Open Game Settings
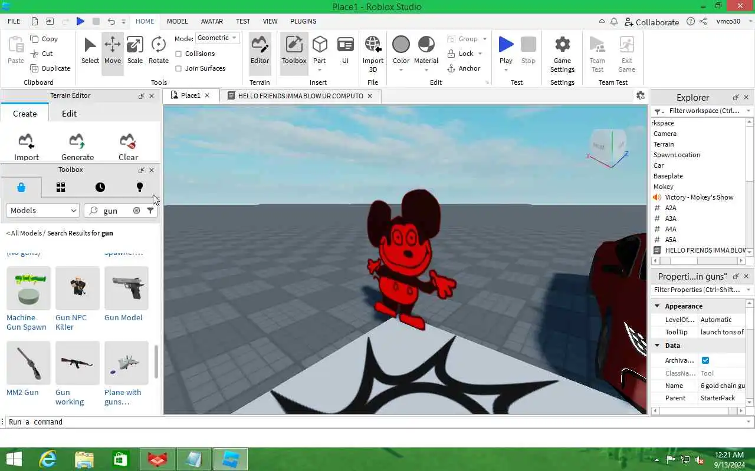Viewport: 755px width, 471px height. coord(562,54)
